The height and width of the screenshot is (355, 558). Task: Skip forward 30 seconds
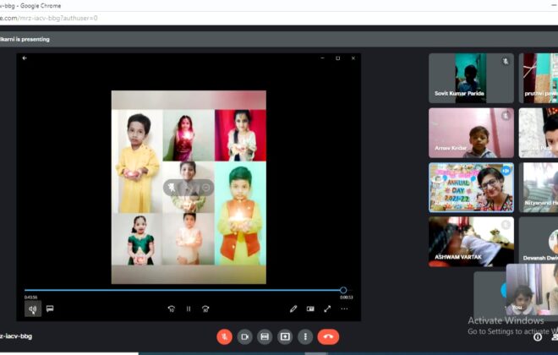205,309
